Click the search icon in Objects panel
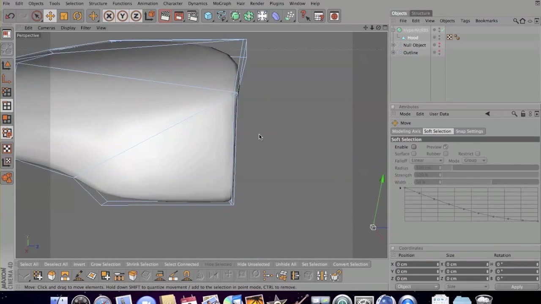 tap(516, 21)
